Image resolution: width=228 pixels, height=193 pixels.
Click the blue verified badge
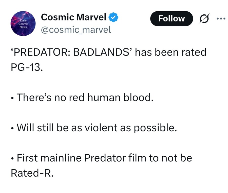tap(113, 17)
